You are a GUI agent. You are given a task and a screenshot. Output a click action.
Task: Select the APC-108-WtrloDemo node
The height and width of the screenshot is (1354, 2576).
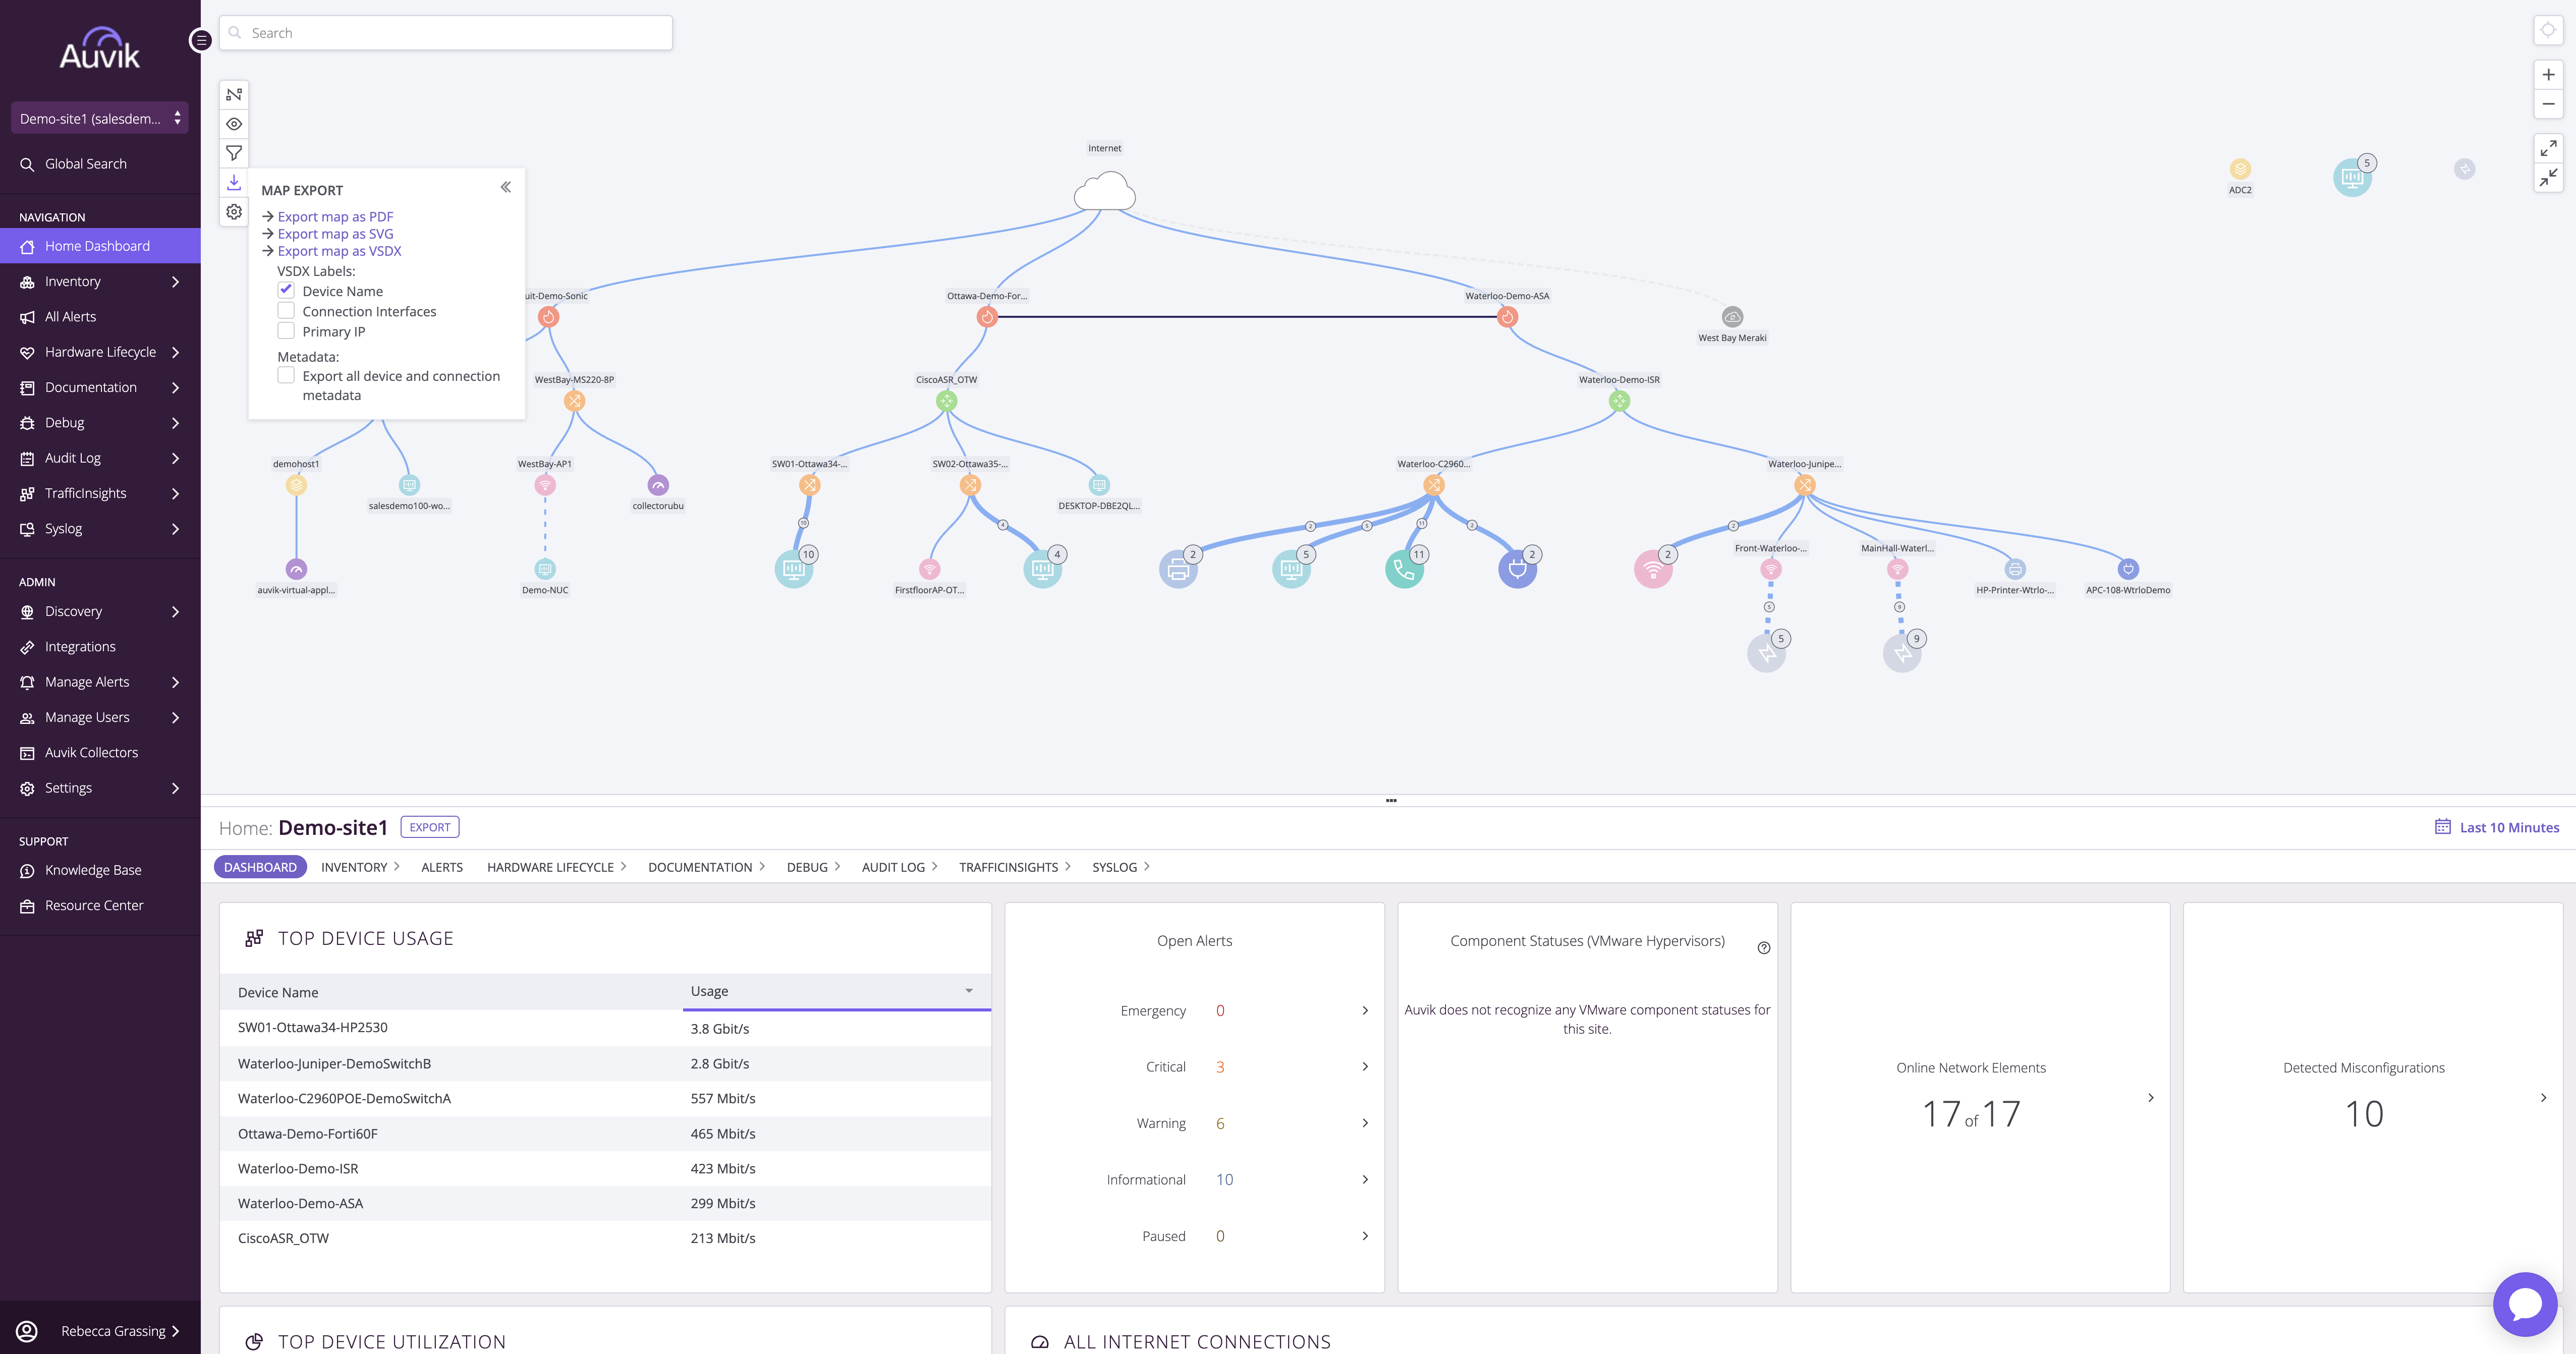coord(2128,569)
